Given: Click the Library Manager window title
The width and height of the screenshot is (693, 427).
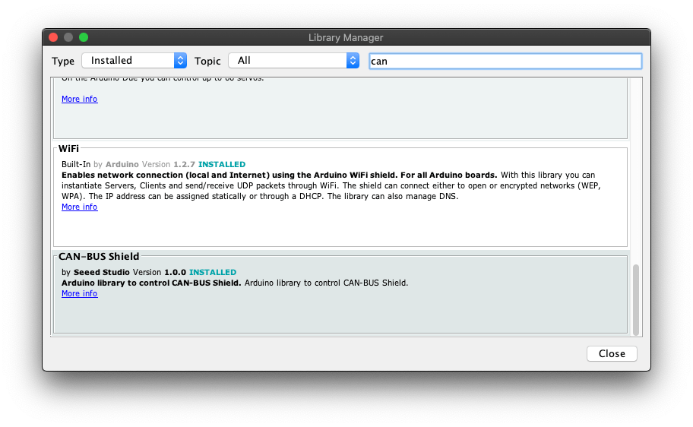Looking at the screenshot, I should (346, 37).
